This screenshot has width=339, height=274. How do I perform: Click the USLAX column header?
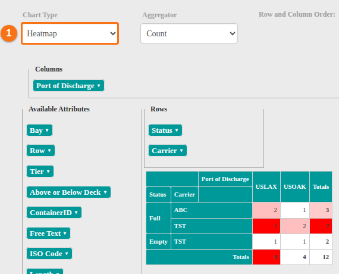[266, 186]
